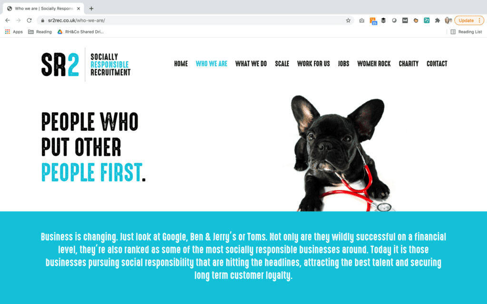The image size is (487, 304).
Task: Open new tab with plus button
Action: click(x=91, y=9)
